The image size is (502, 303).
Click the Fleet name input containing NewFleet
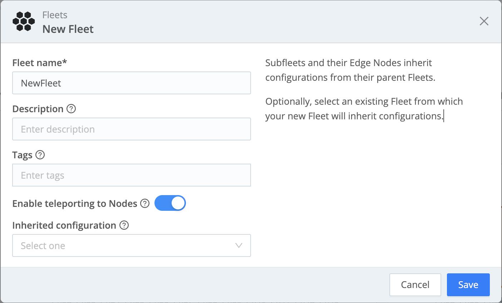click(132, 83)
